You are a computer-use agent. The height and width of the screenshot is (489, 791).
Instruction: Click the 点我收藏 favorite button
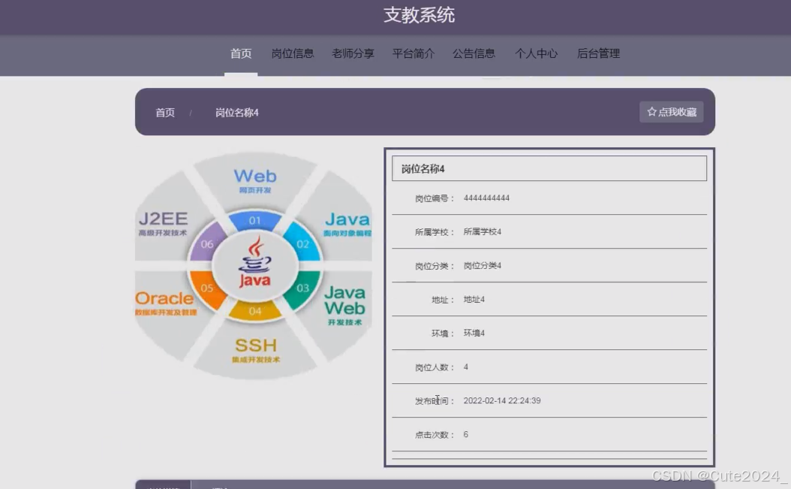671,112
